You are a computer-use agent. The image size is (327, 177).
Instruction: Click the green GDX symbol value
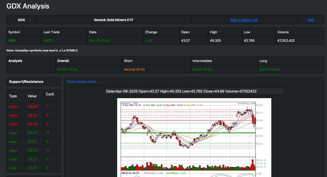tap(12, 41)
